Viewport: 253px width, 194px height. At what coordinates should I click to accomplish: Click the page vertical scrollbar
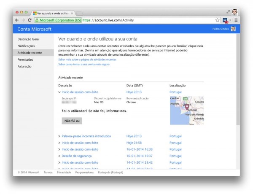(x=238, y=79)
